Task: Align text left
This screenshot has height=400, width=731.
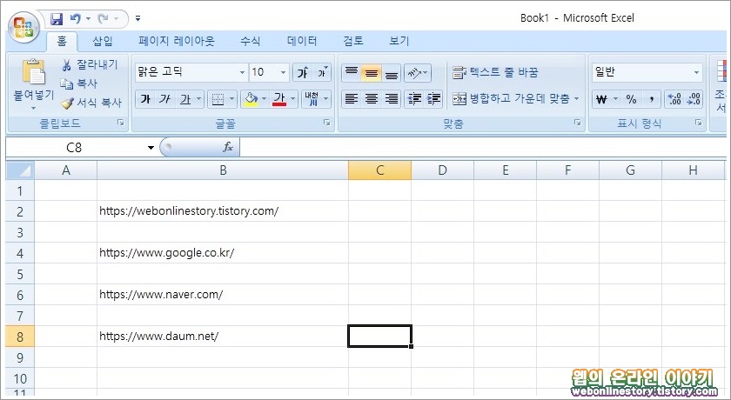Action: tap(352, 99)
